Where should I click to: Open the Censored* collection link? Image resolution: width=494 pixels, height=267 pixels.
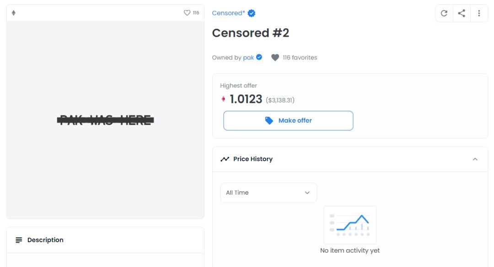click(x=228, y=13)
